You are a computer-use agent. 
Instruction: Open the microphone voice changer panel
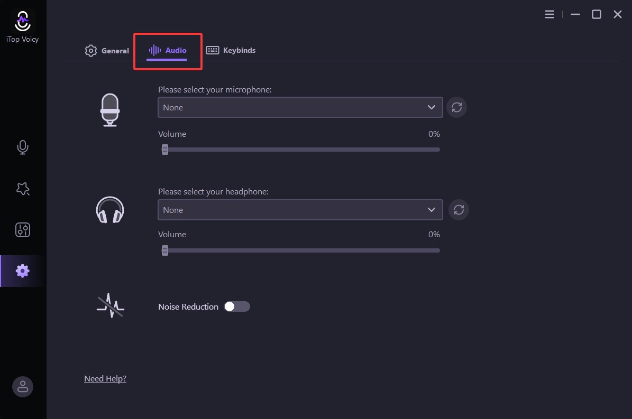(22, 147)
